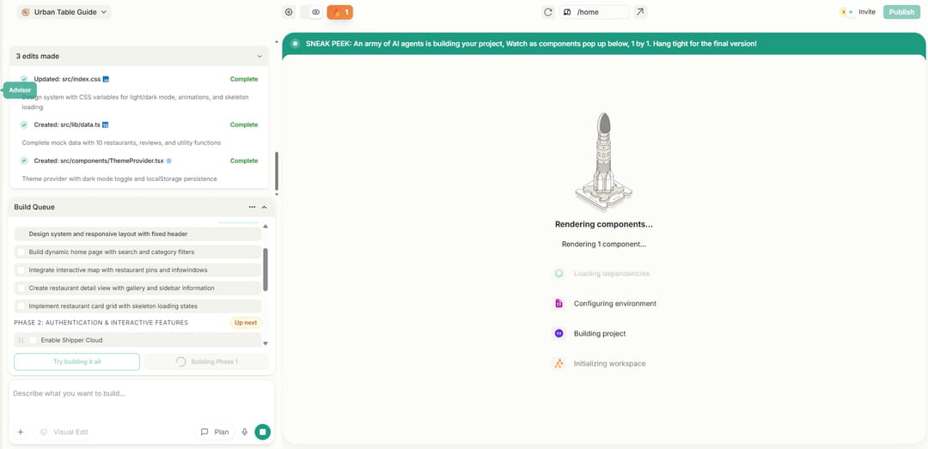Toggle the eye preview visibility switch
The width and height of the screenshot is (928, 449).
coord(312,12)
